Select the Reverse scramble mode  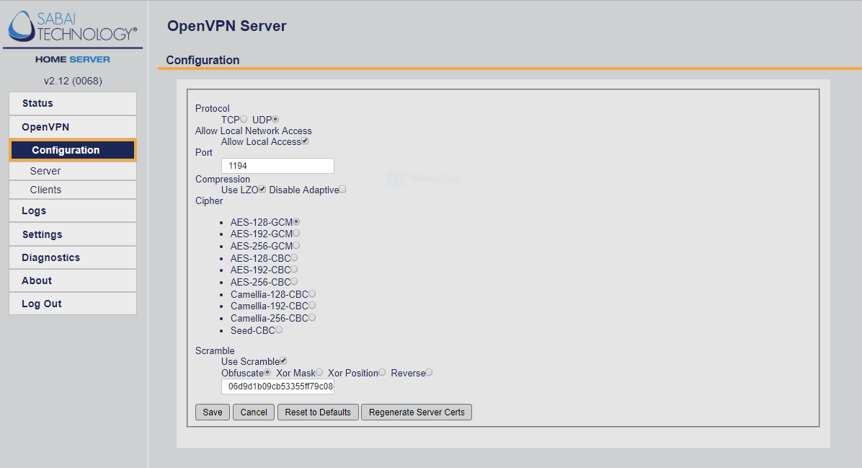(x=430, y=372)
